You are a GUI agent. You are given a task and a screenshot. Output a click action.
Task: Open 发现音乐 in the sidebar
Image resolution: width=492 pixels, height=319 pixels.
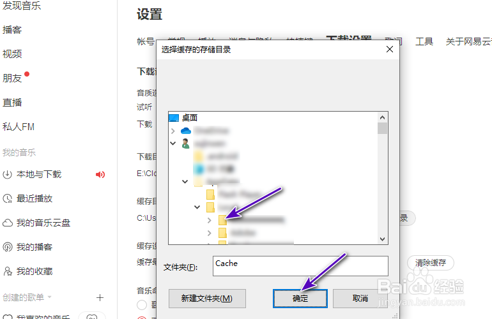pyautogui.click(x=22, y=5)
